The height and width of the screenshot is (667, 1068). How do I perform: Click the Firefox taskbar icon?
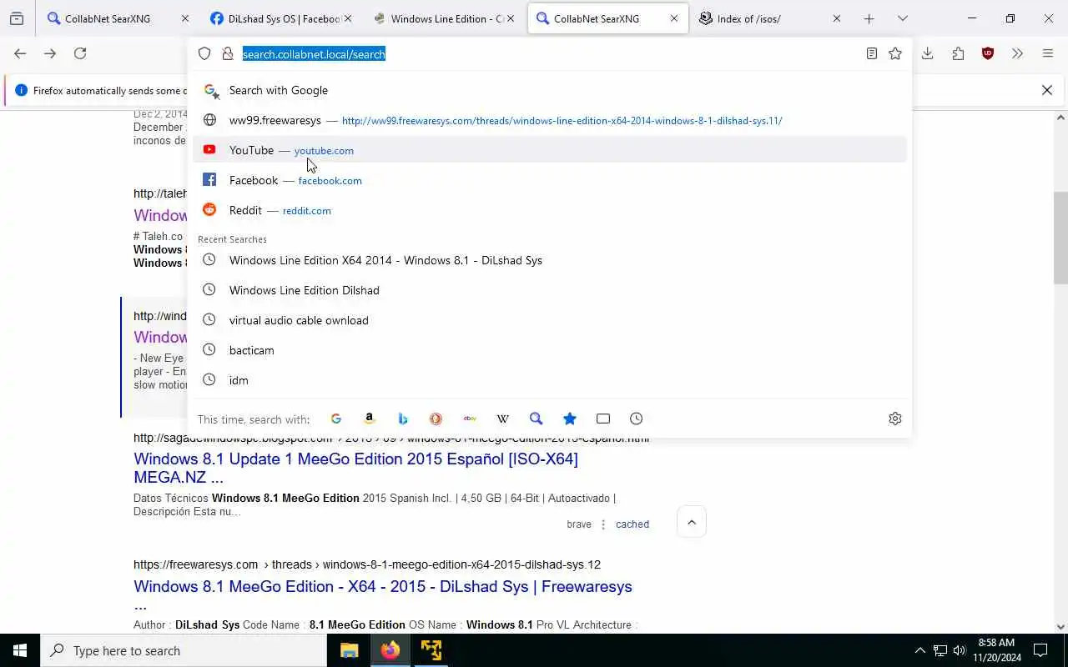tap(390, 650)
